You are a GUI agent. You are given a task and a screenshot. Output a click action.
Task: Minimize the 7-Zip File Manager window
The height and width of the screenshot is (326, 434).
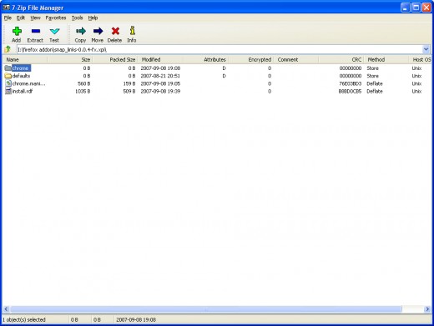tap(406, 8)
